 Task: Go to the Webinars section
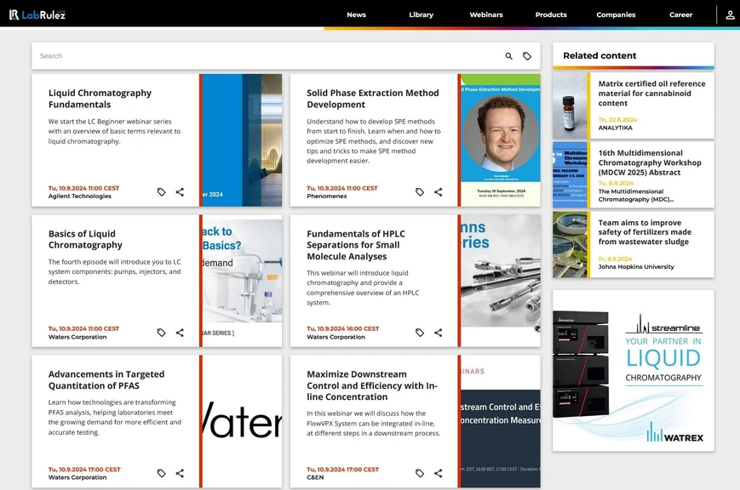pos(486,14)
